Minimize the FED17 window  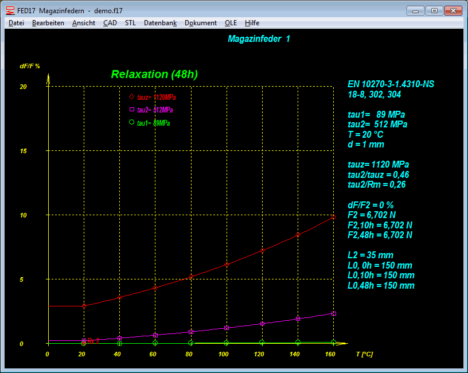coord(416,10)
